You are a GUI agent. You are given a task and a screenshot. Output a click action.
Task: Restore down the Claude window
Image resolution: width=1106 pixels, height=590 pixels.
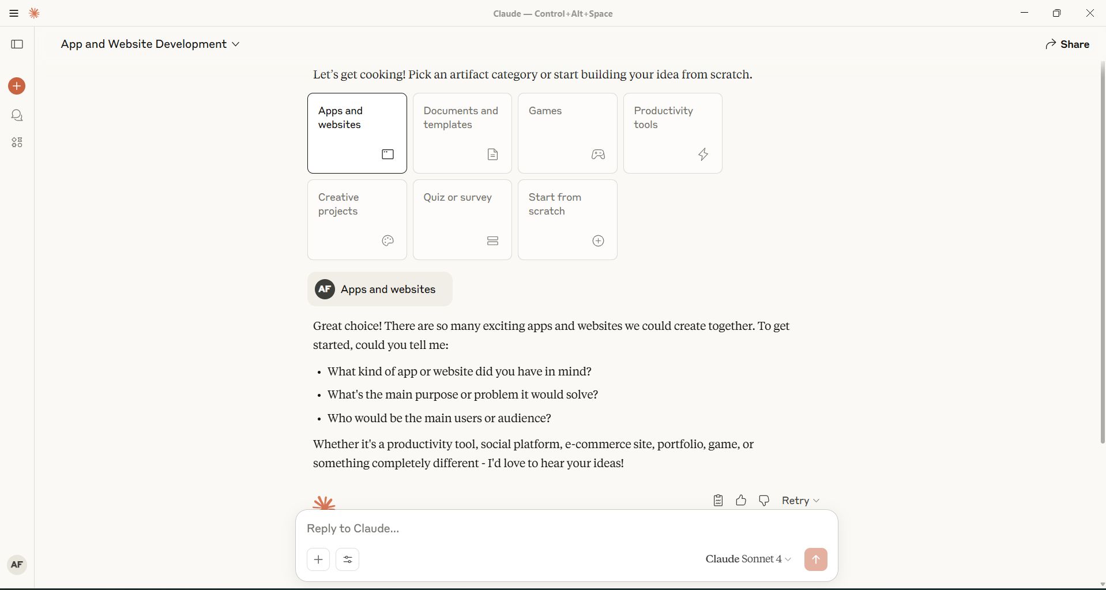pos(1056,13)
